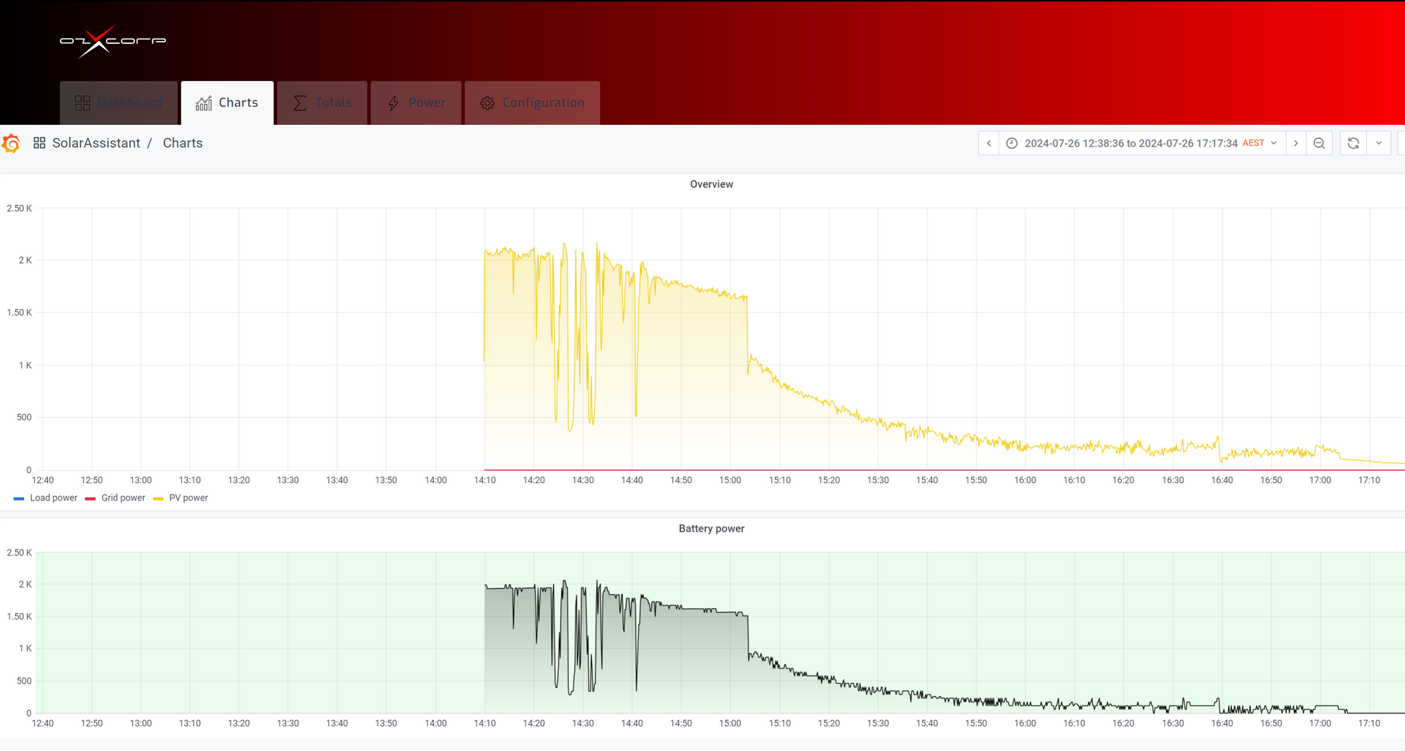
Task: Switch to the Totals tab
Action: point(322,103)
